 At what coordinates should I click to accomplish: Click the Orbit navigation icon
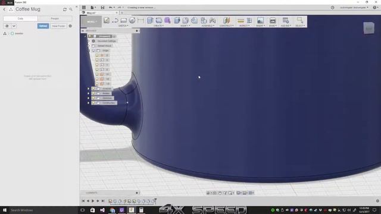(x=208, y=193)
